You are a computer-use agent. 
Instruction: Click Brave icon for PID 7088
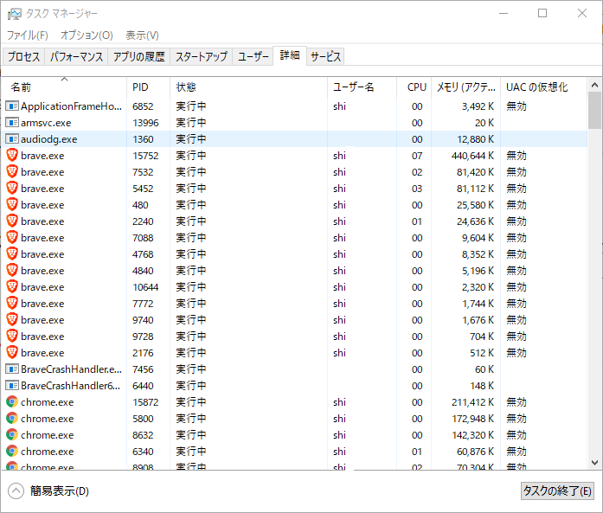pos(12,237)
